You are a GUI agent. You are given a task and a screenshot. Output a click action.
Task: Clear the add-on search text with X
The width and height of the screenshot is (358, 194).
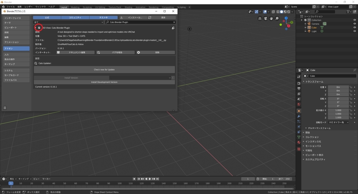pyautogui.click(x=174, y=22)
